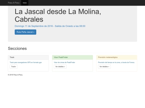Open Ver detalles in the PeakFinder panel
This screenshot has width=145, height=108.
click(x=60, y=67)
